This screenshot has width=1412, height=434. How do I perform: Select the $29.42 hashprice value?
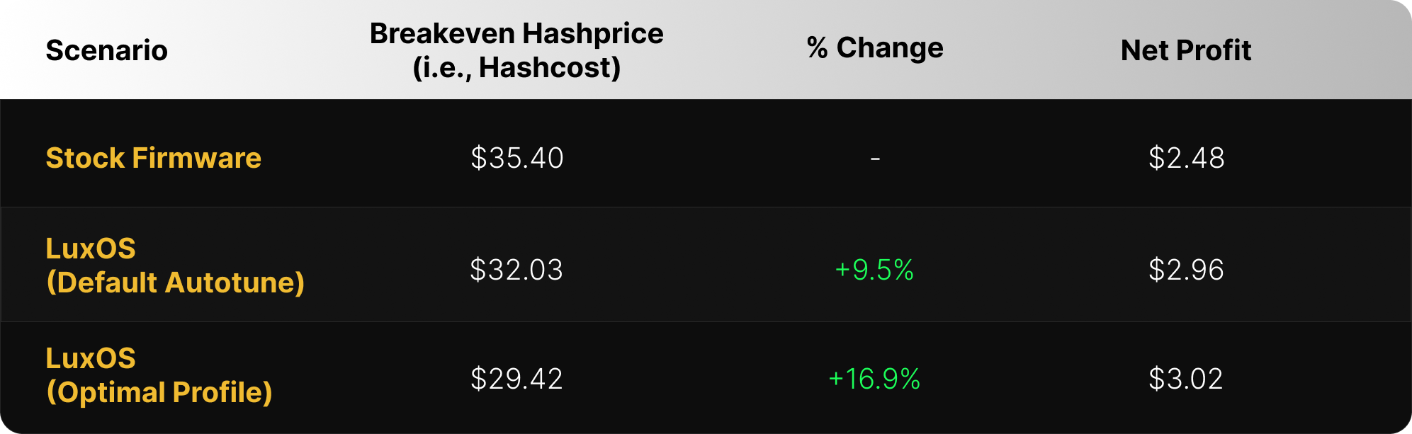(516, 379)
